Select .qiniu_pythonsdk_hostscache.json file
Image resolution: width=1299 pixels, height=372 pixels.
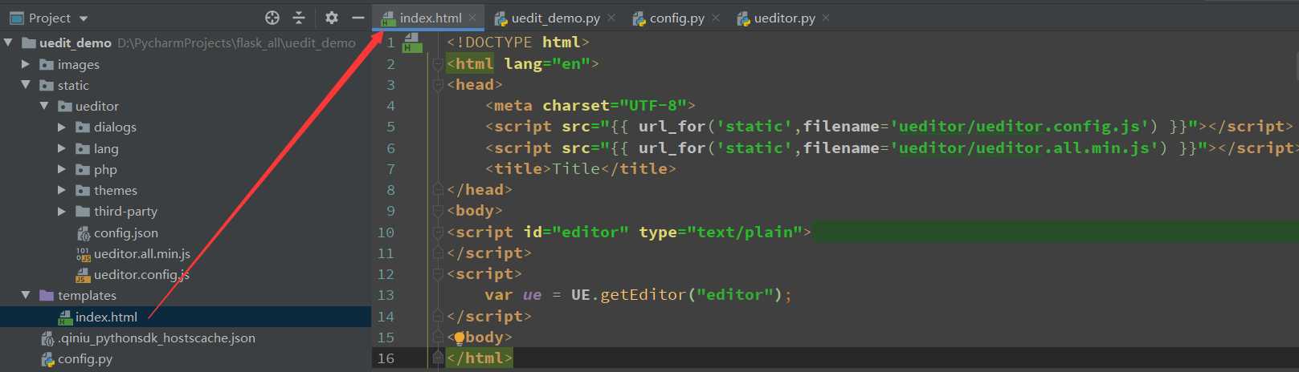click(157, 338)
